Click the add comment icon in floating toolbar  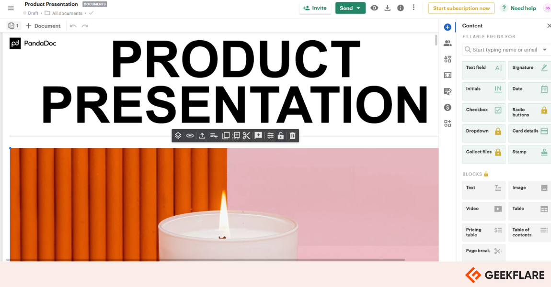coord(258,136)
